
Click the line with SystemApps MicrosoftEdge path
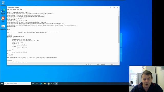[30, 14]
